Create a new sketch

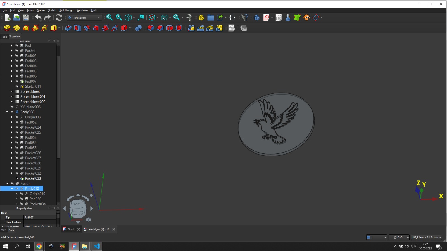point(266,18)
